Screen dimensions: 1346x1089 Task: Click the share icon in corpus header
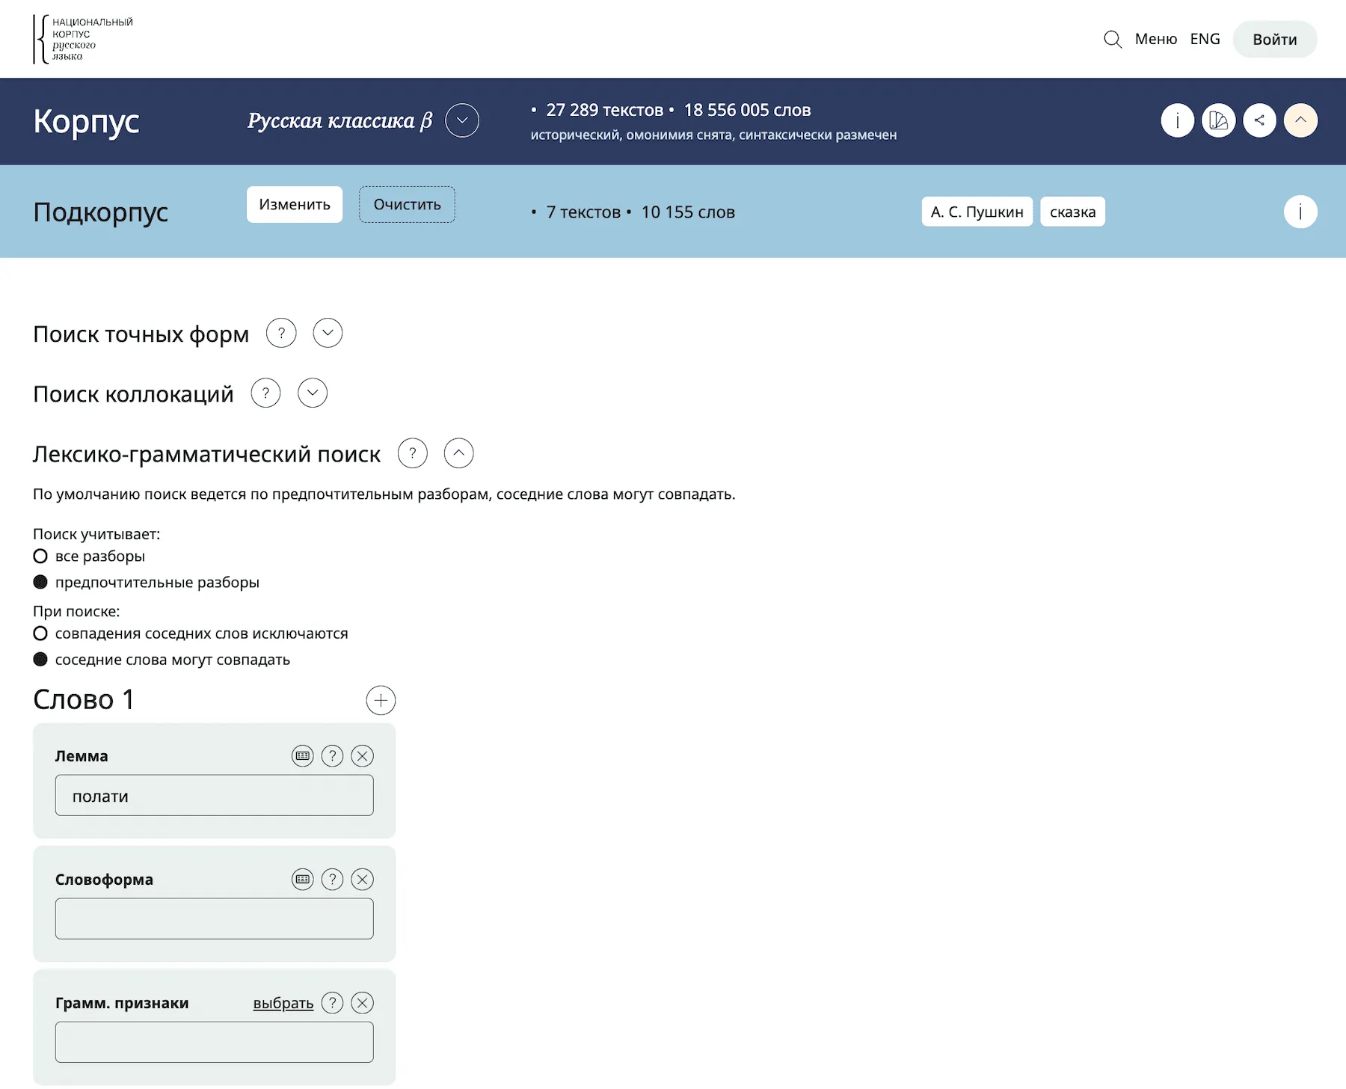1259,120
